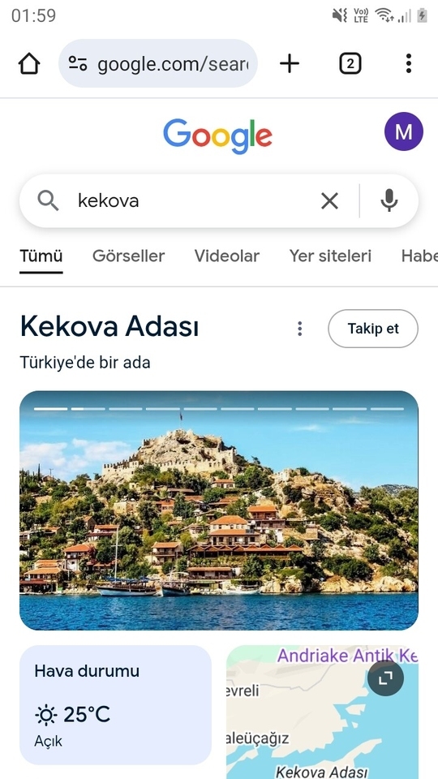Open Chrome three-dot overflow menu

click(408, 63)
